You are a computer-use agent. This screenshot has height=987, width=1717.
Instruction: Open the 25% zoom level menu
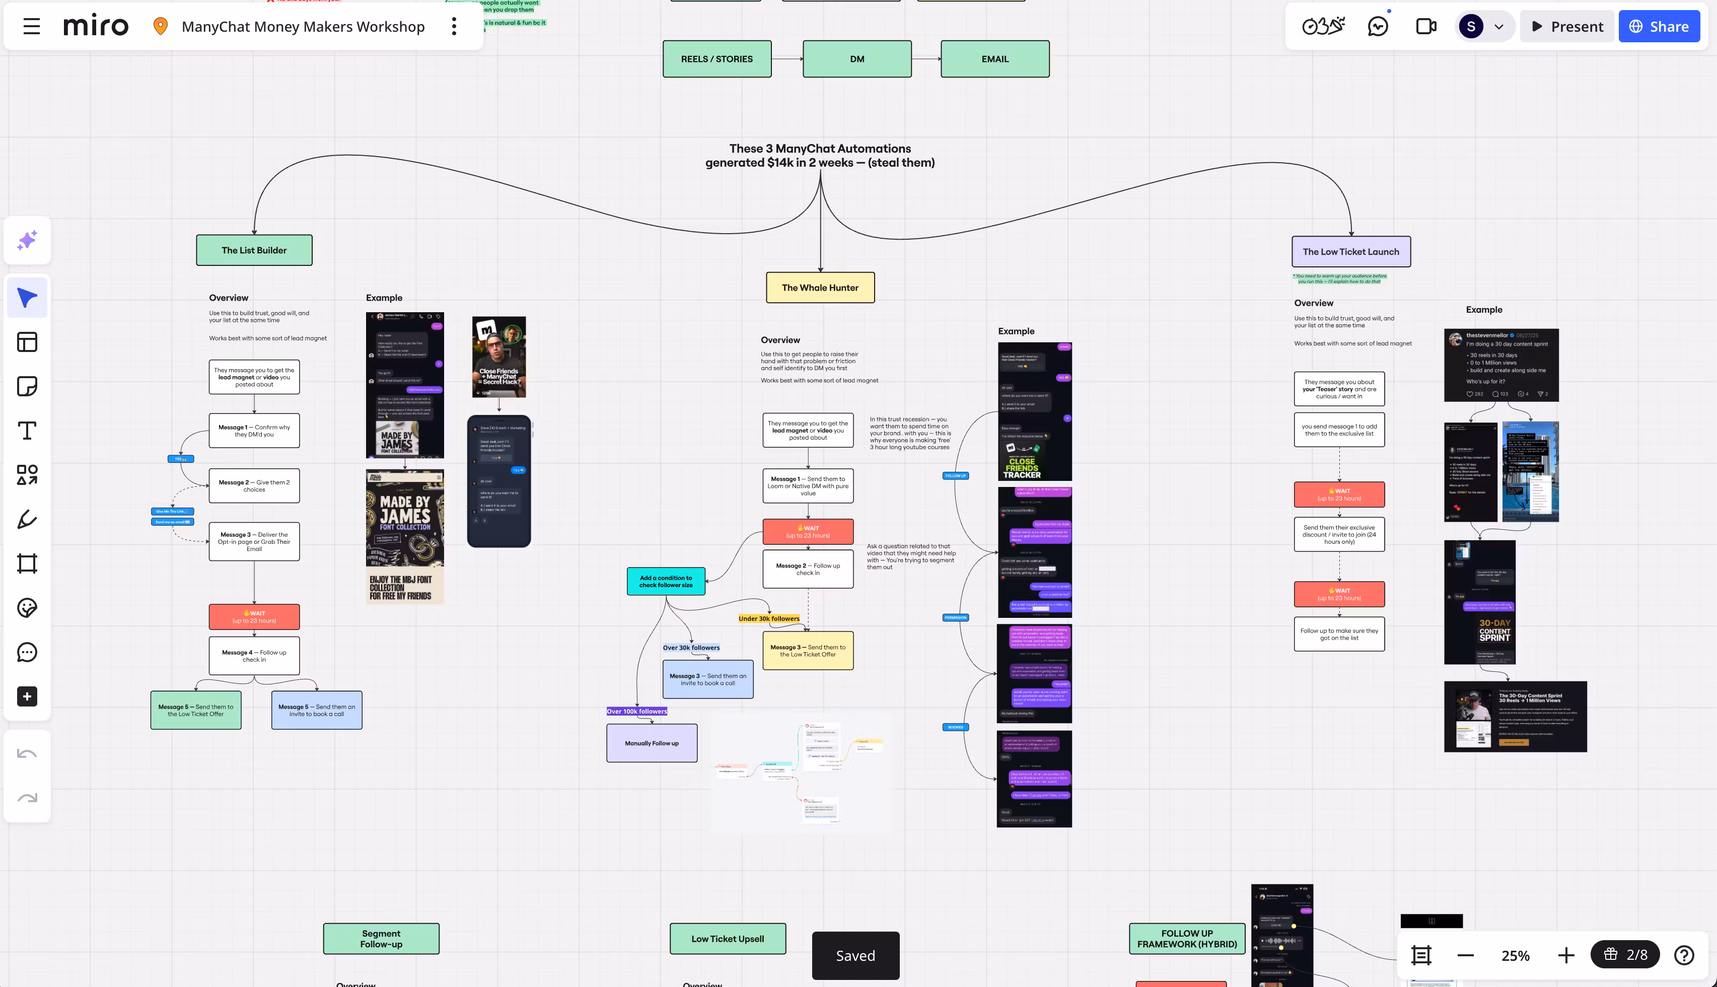coord(1515,955)
